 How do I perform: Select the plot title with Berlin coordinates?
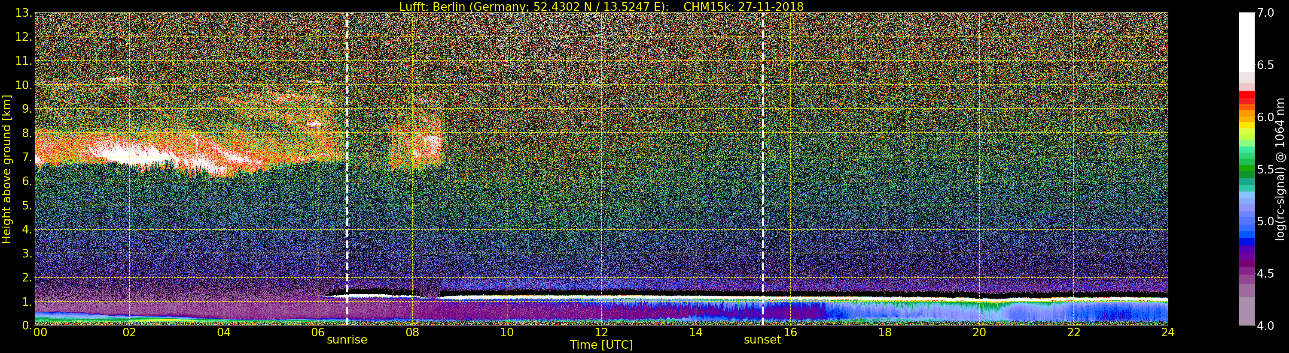pos(601,6)
